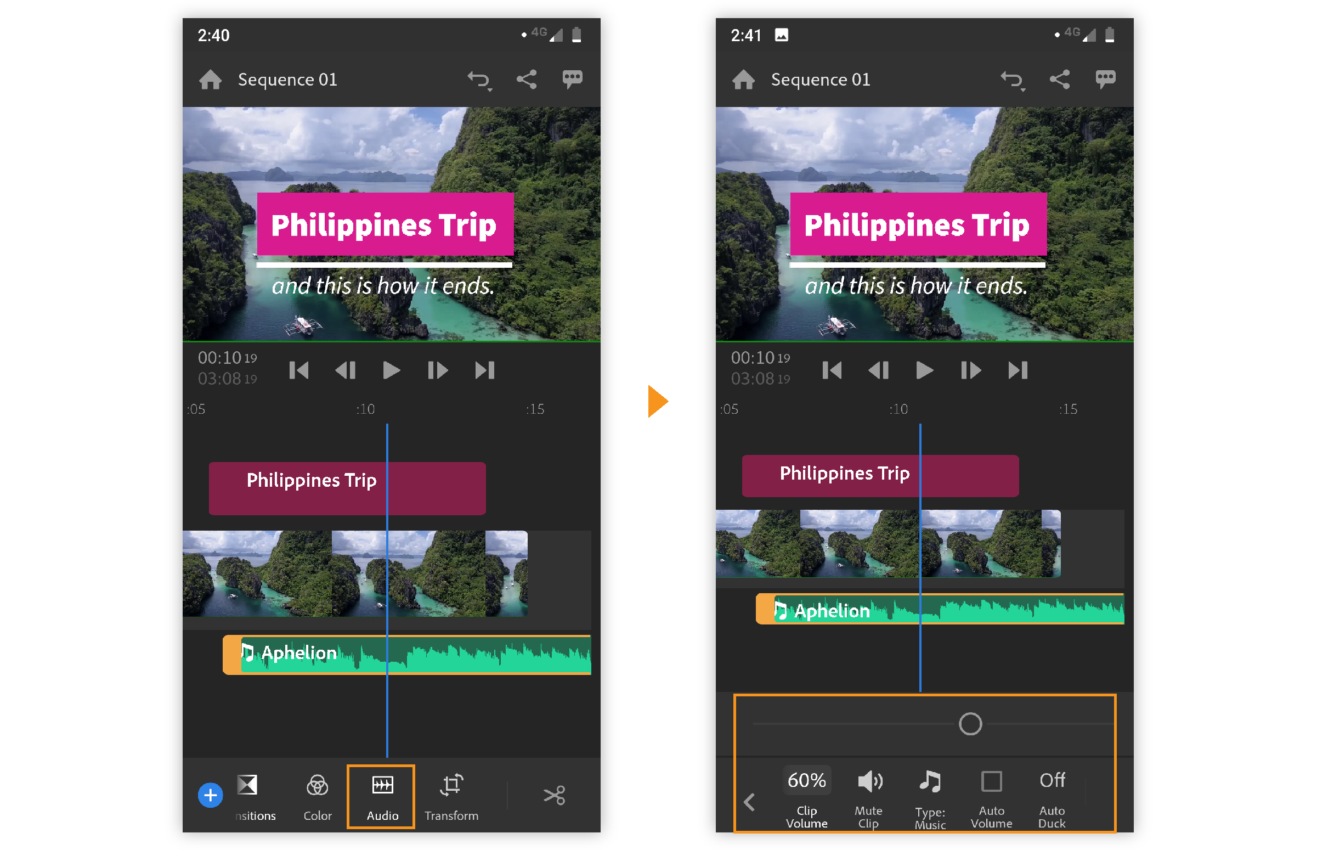Open the Transitions tool icon
The height and width of the screenshot is (850, 1317).
(x=248, y=785)
